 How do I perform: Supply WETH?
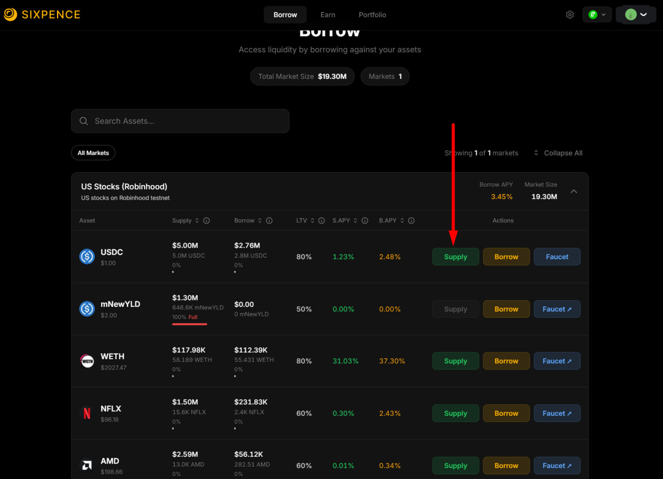pyautogui.click(x=456, y=361)
